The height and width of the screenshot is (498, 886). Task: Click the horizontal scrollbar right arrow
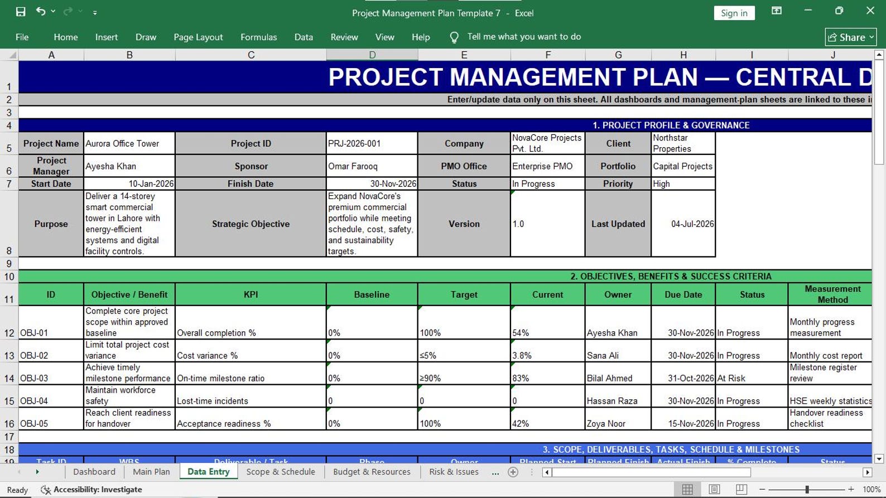click(867, 472)
